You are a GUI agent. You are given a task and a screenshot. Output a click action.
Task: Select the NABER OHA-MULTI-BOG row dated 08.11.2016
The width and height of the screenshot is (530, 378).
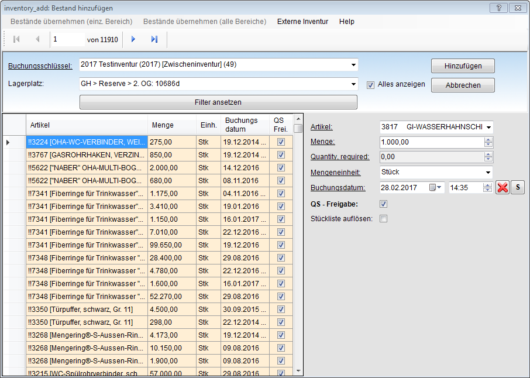[148, 181]
